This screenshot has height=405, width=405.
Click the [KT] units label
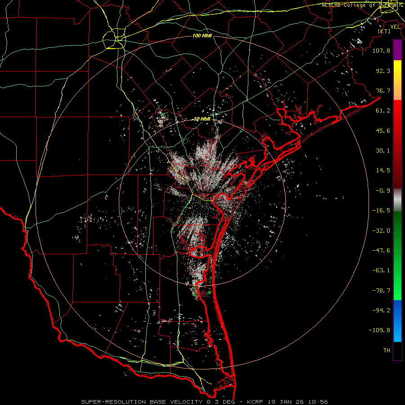384,31
